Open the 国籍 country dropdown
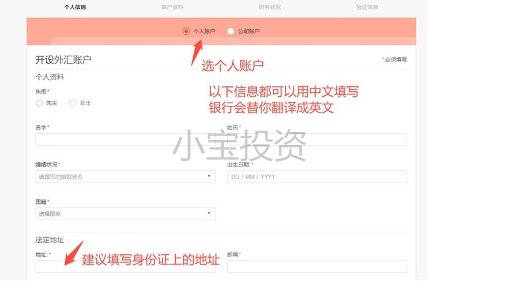Screen dimensions: 509x303 pos(125,214)
